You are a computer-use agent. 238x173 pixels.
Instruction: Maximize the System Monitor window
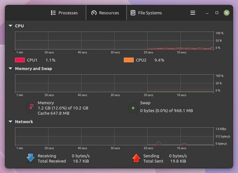click(217, 13)
